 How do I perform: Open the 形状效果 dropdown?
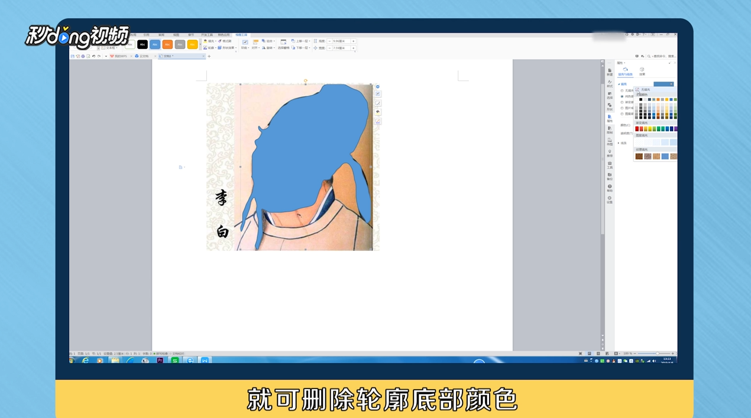click(227, 48)
